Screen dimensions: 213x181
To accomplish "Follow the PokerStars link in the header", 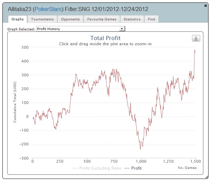I will [49, 6].
